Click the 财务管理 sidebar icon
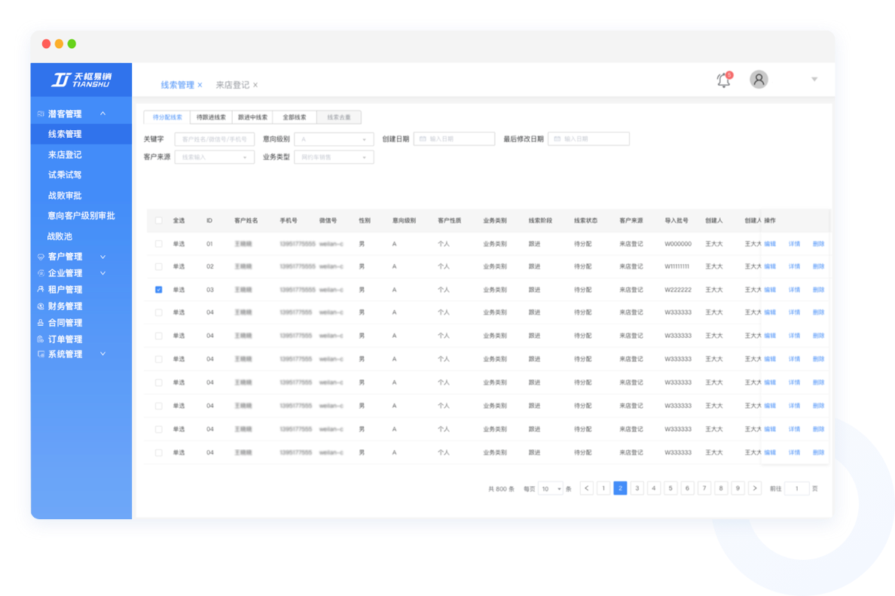 [x=41, y=306]
